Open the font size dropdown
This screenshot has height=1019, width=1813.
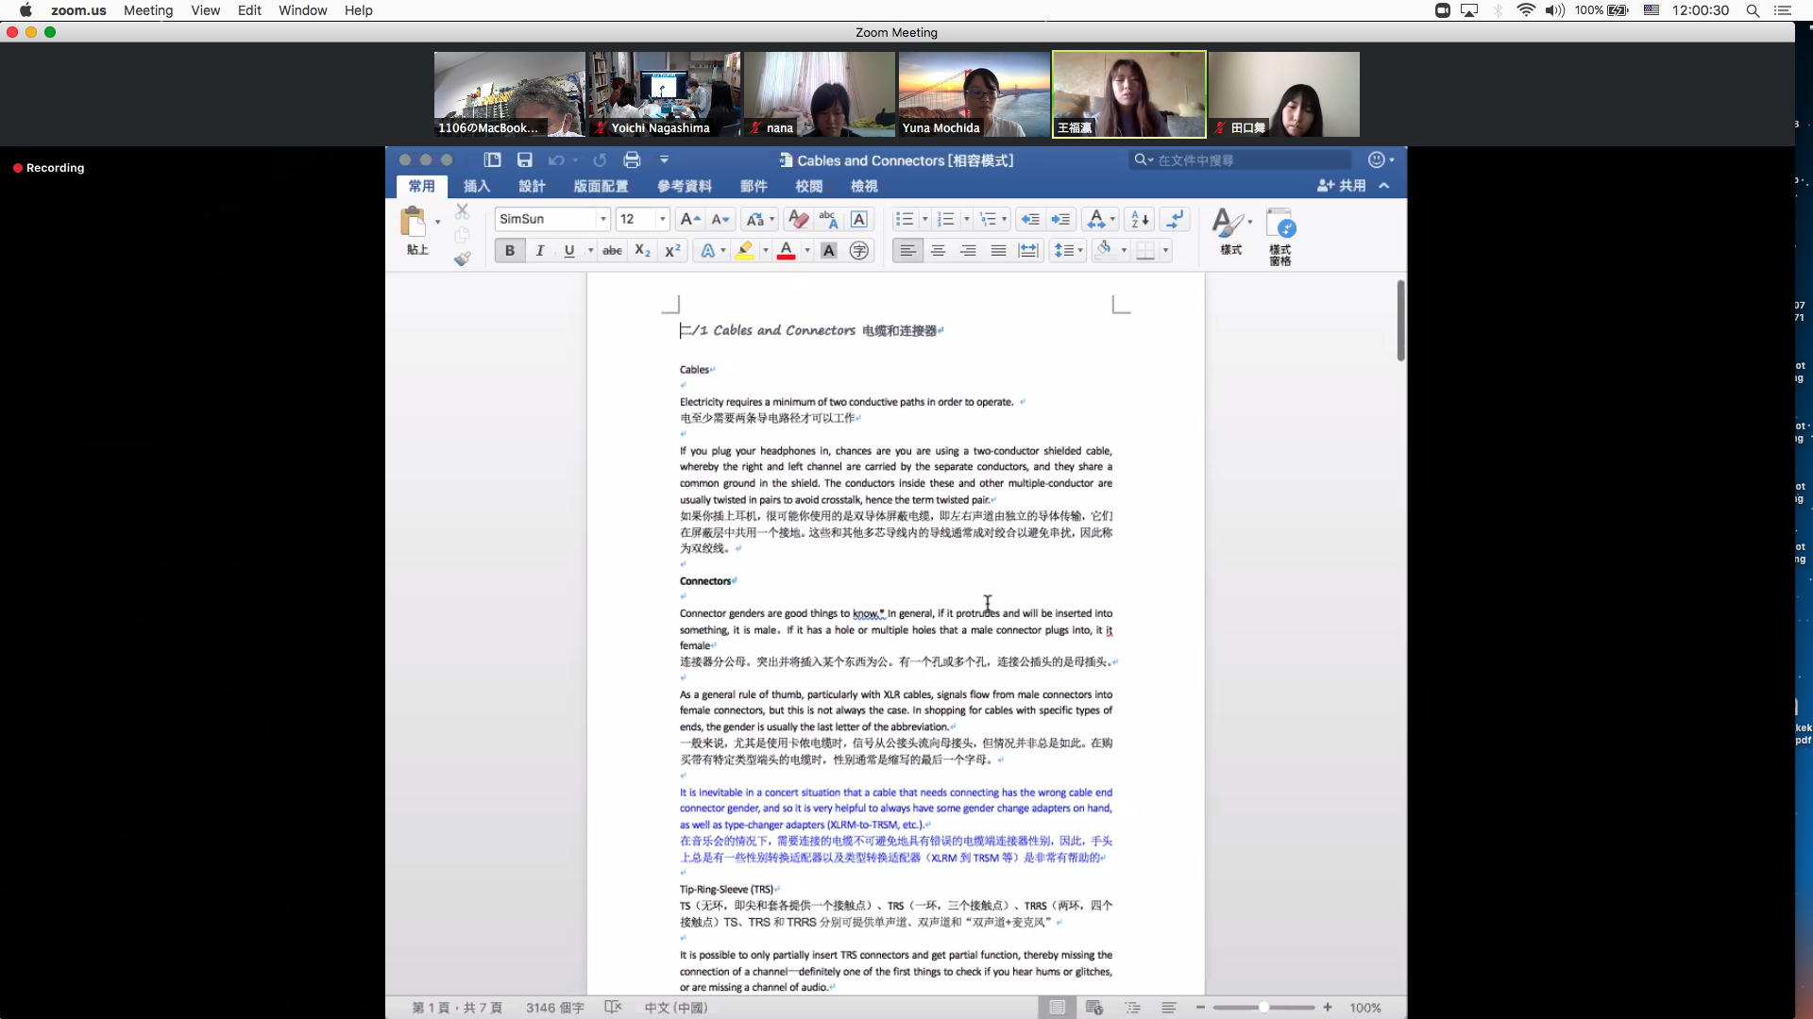click(x=662, y=219)
